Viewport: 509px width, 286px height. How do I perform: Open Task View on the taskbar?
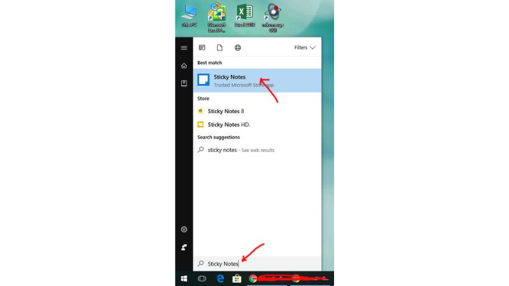(202, 278)
